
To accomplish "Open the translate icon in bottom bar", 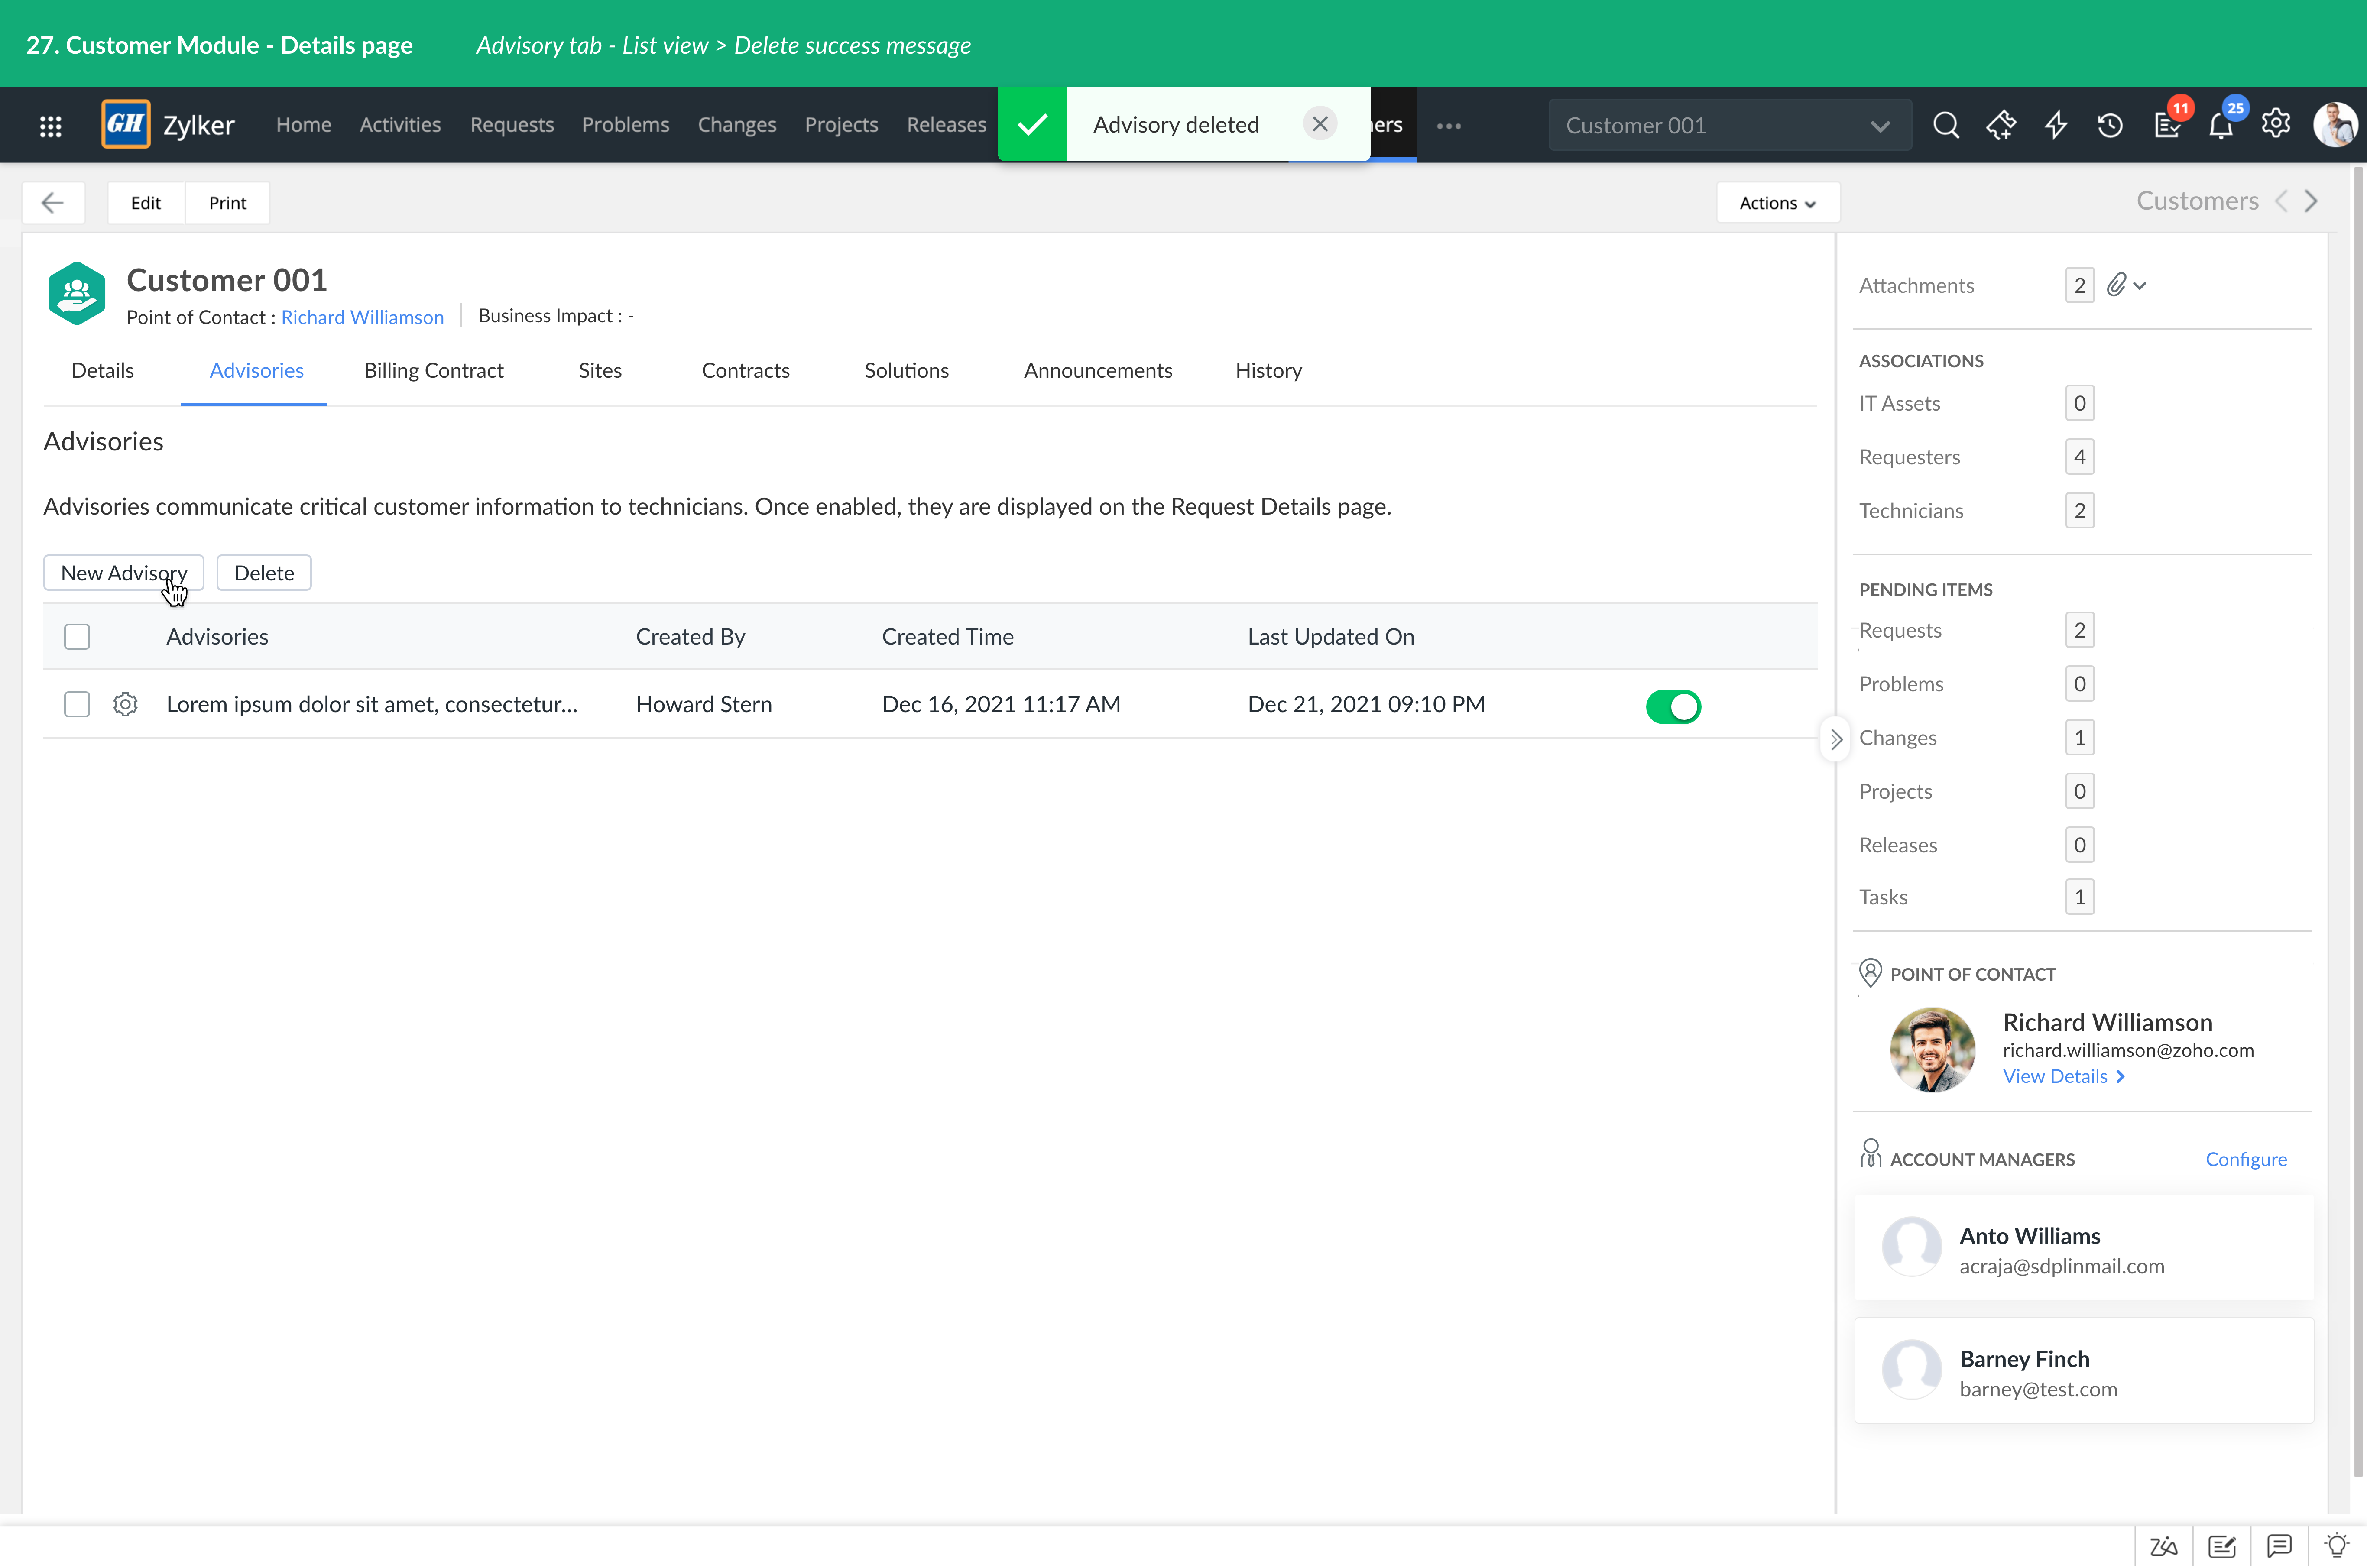I will coord(2164,1547).
